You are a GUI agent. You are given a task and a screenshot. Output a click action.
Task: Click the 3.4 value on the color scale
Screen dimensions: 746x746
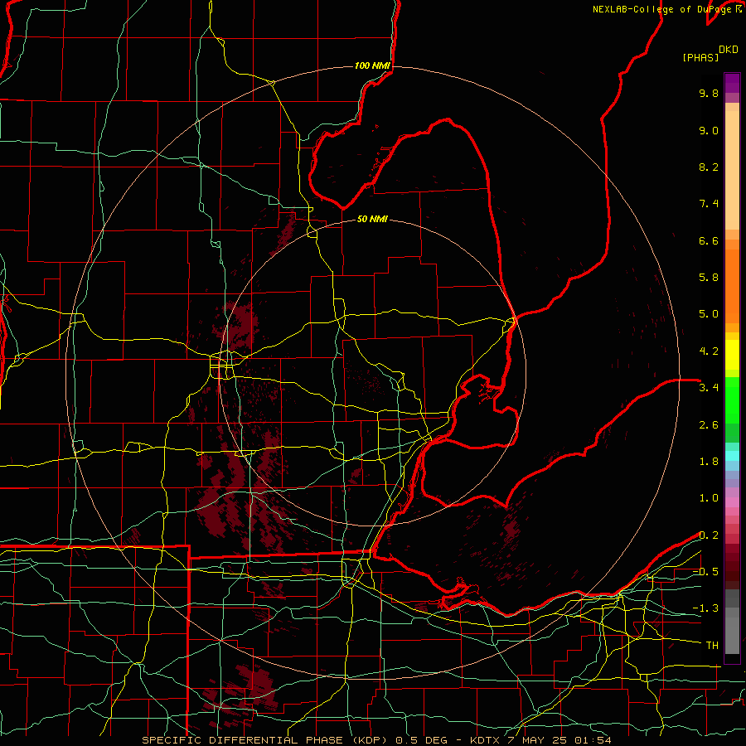pyautogui.click(x=709, y=388)
